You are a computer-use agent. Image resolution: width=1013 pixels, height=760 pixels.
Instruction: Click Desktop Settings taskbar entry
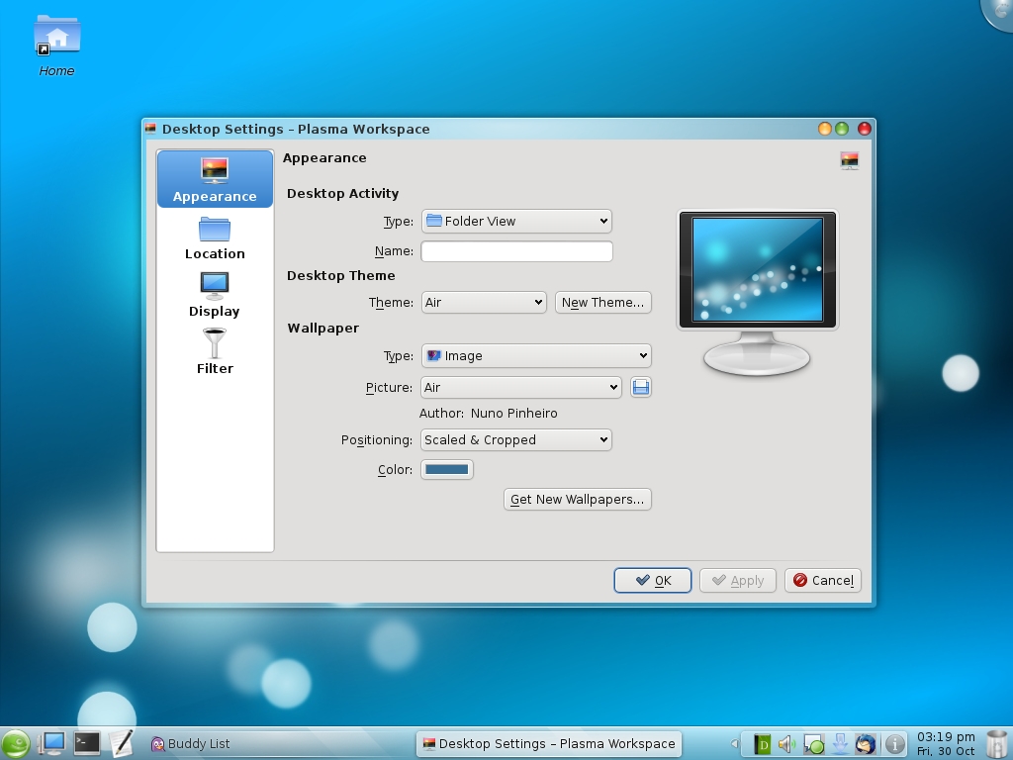click(549, 744)
